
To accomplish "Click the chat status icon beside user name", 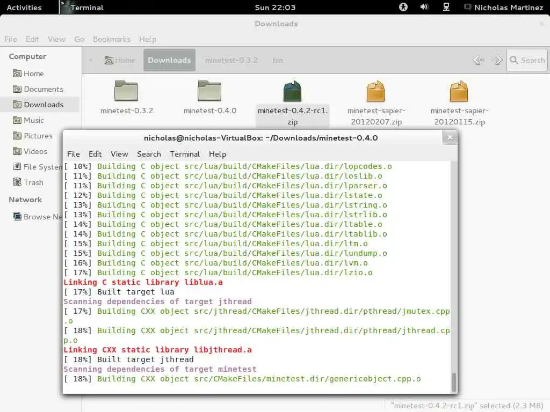I will click(x=468, y=7).
